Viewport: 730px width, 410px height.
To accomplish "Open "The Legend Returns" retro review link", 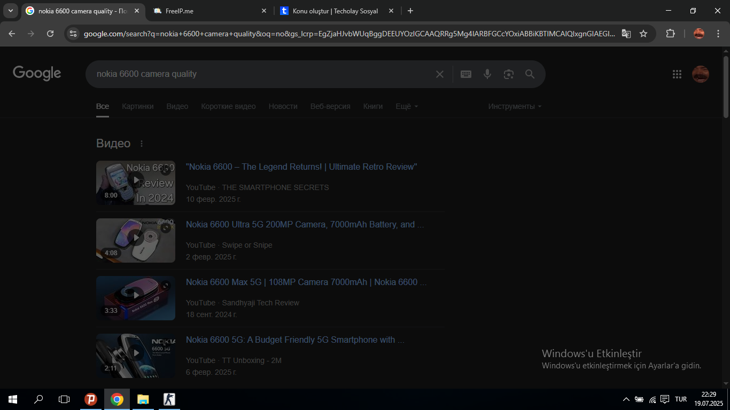I will [x=301, y=167].
